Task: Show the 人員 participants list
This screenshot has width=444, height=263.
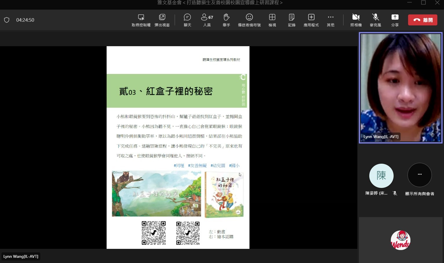Action: 207,18
